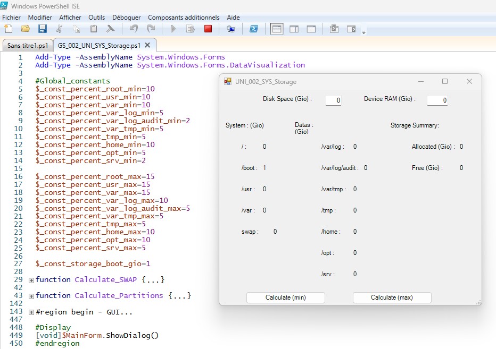Click the Disk Space (Gio) input field
The image size is (496, 349).
pyautogui.click(x=333, y=100)
